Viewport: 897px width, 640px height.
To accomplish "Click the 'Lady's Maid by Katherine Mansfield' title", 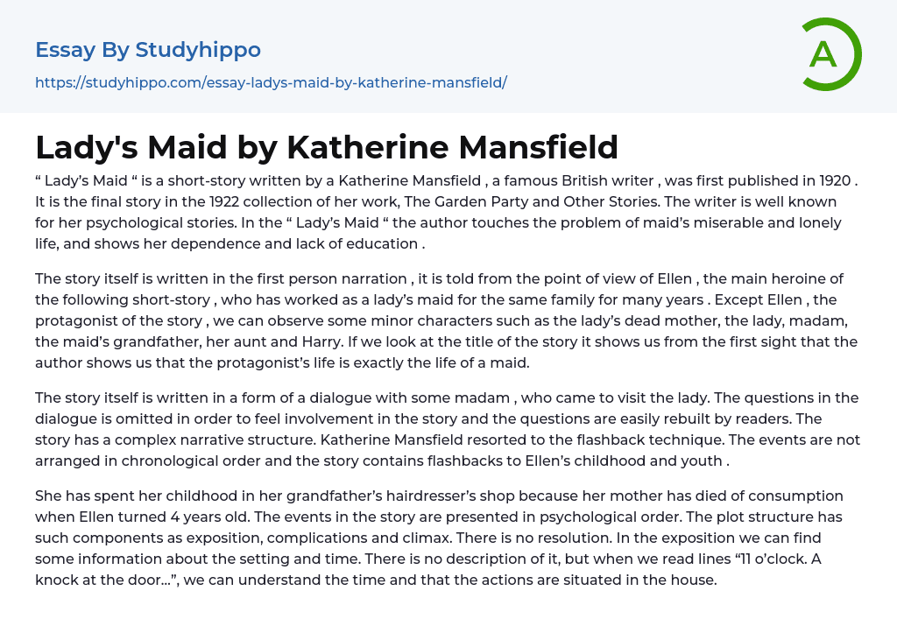I will (x=327, y=147).
